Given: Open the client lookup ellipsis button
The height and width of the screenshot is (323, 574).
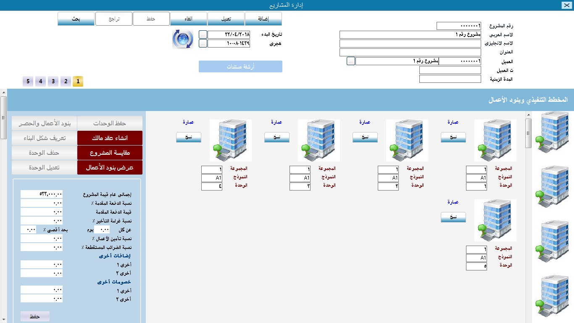Looking at the screenshot, I should pyautogui.click(x=351, y=61).
